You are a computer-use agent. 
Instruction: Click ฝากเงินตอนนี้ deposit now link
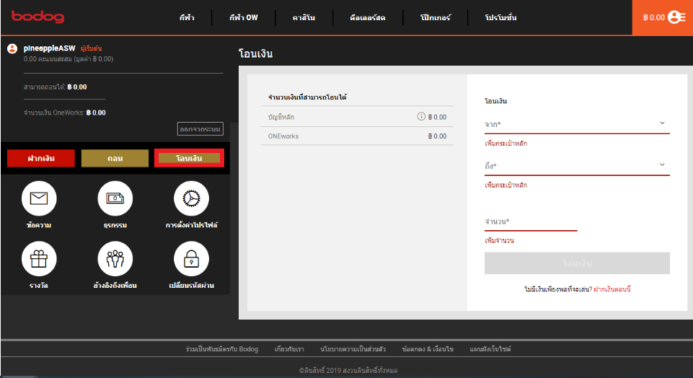[612, 289]
